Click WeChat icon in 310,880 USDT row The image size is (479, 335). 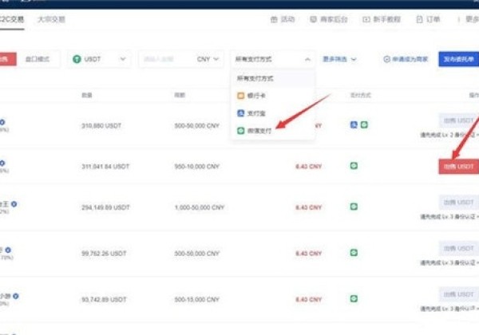click(x=364, y=124)
